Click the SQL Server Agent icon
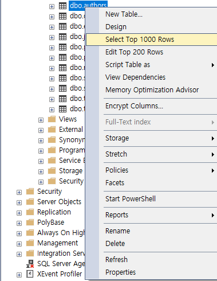217x281 pixels. click(30, 264)
